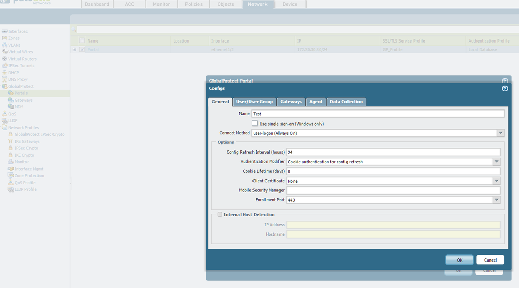Click the DHCP icon in sidebar

point(5,73)
